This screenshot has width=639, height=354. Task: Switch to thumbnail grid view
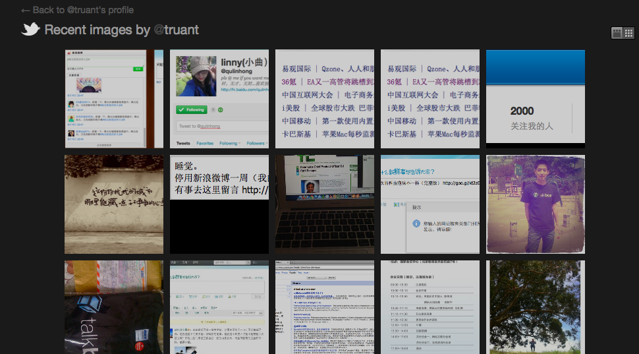[x=629, y=33]
